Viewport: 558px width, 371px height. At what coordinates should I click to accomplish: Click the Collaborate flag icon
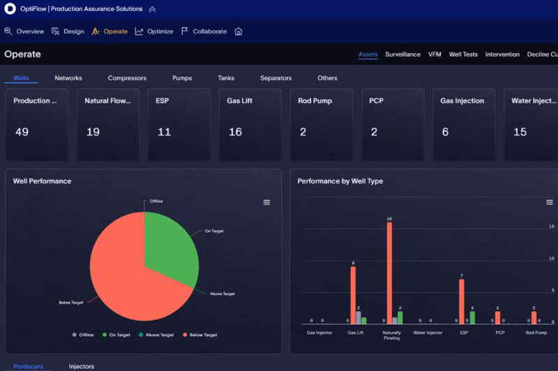184,31
